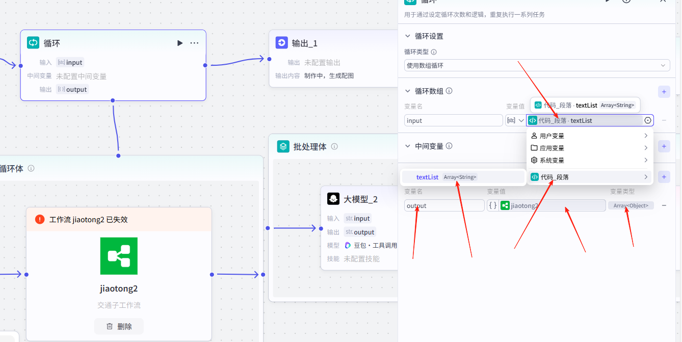Click the jiaotong2 workflow green icon
Screen dimensions: 682x342
click(119, 256)
